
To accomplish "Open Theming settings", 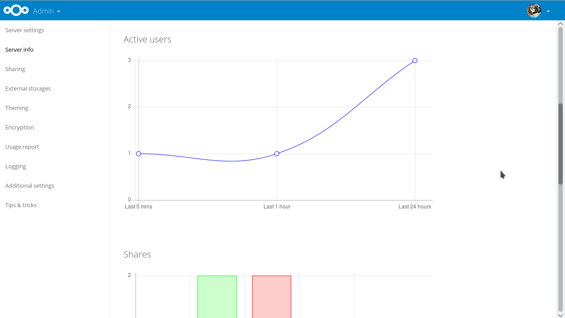I will pos(17,108).
